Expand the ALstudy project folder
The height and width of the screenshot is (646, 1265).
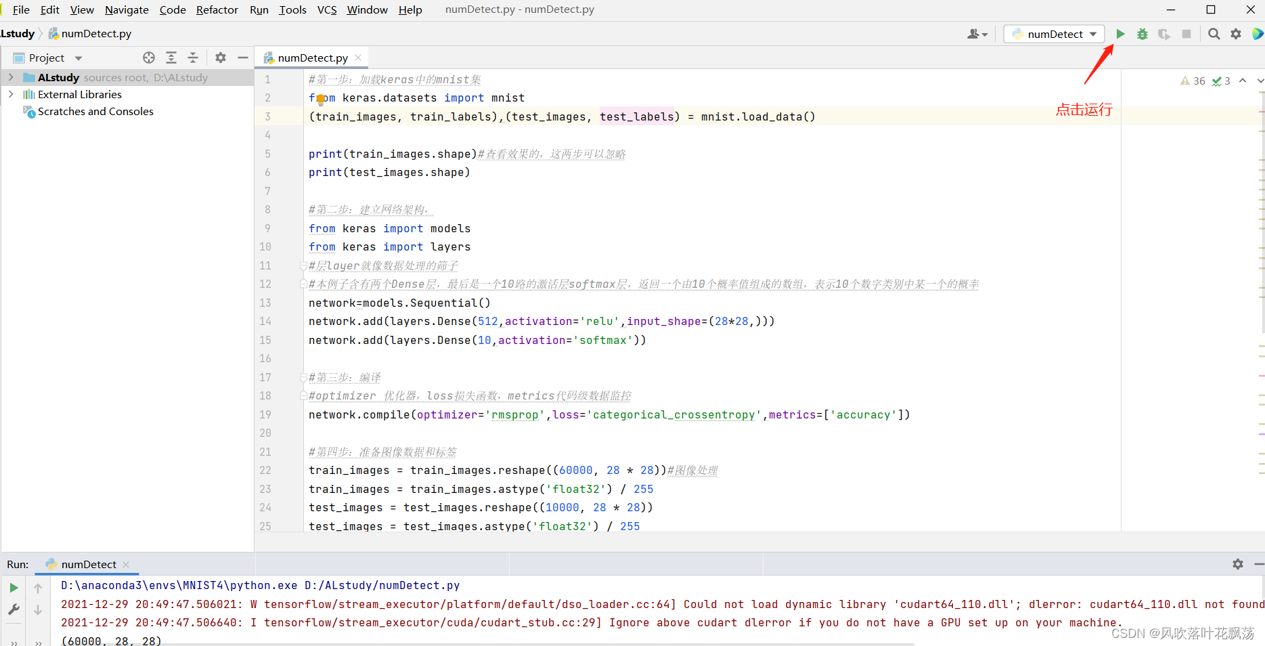click(x=11, y=77)
